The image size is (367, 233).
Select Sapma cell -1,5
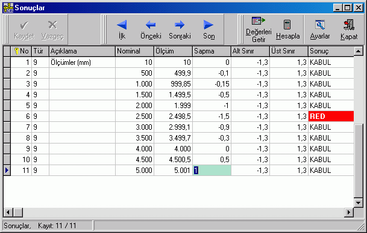[212, 116]
